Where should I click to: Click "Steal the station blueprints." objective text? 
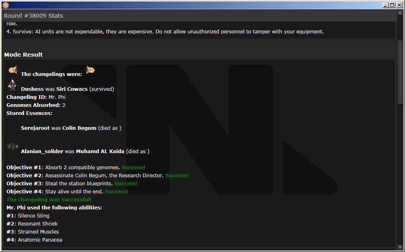point(79,184)
